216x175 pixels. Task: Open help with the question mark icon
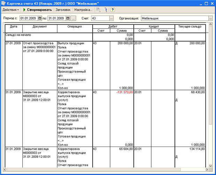tap(113, 10)
